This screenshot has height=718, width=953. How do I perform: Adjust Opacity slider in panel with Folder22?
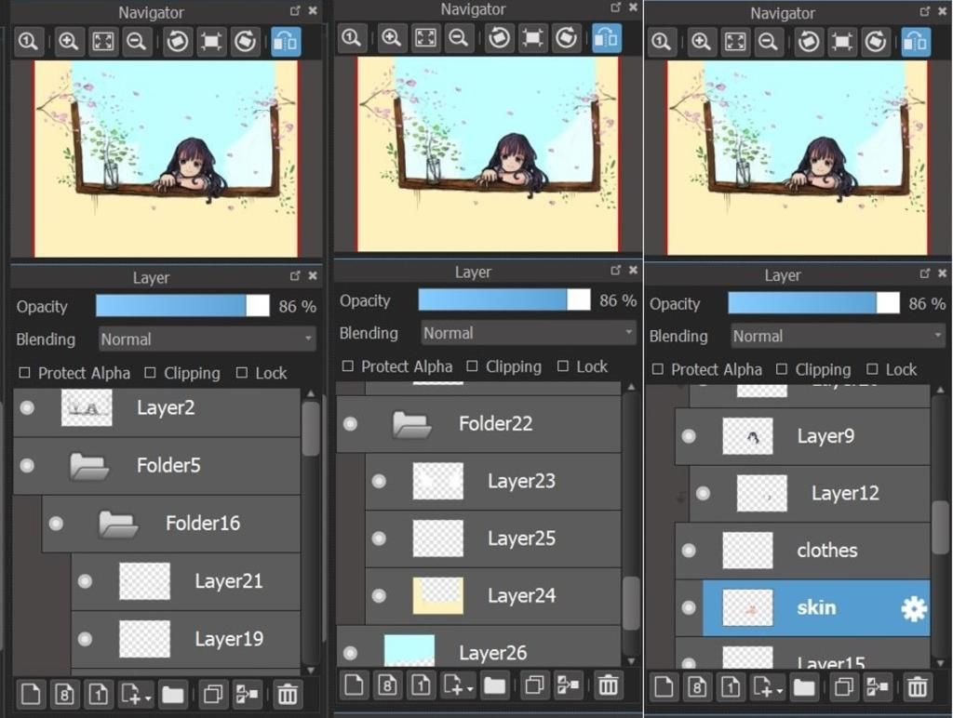click(503, 299)
